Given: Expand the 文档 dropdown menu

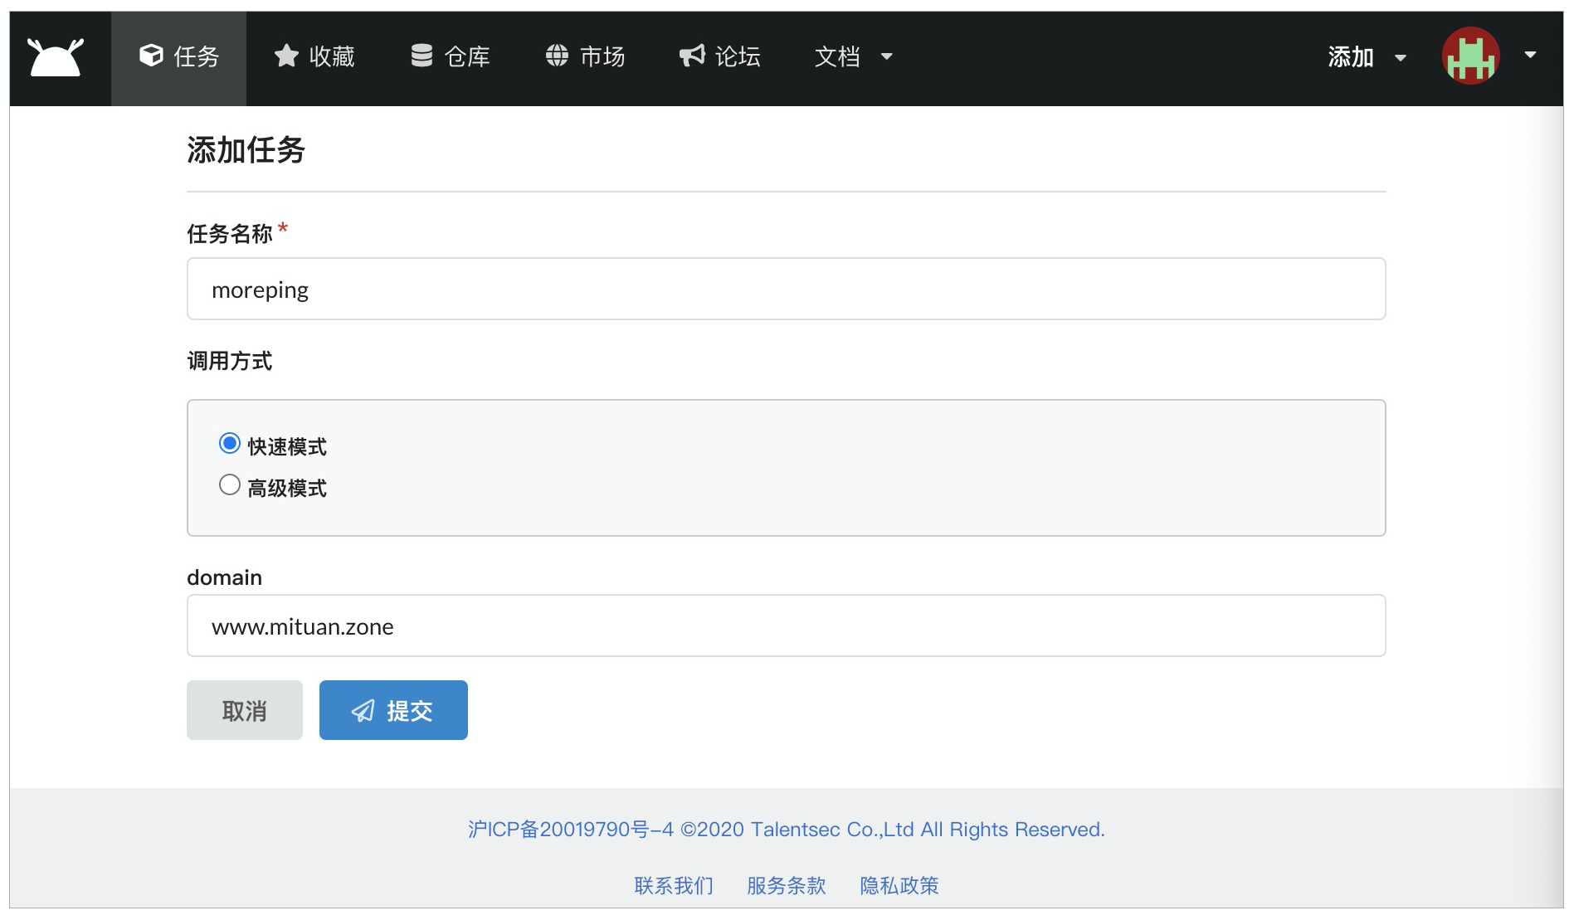Looking at the screenshot, I should 852,56.
